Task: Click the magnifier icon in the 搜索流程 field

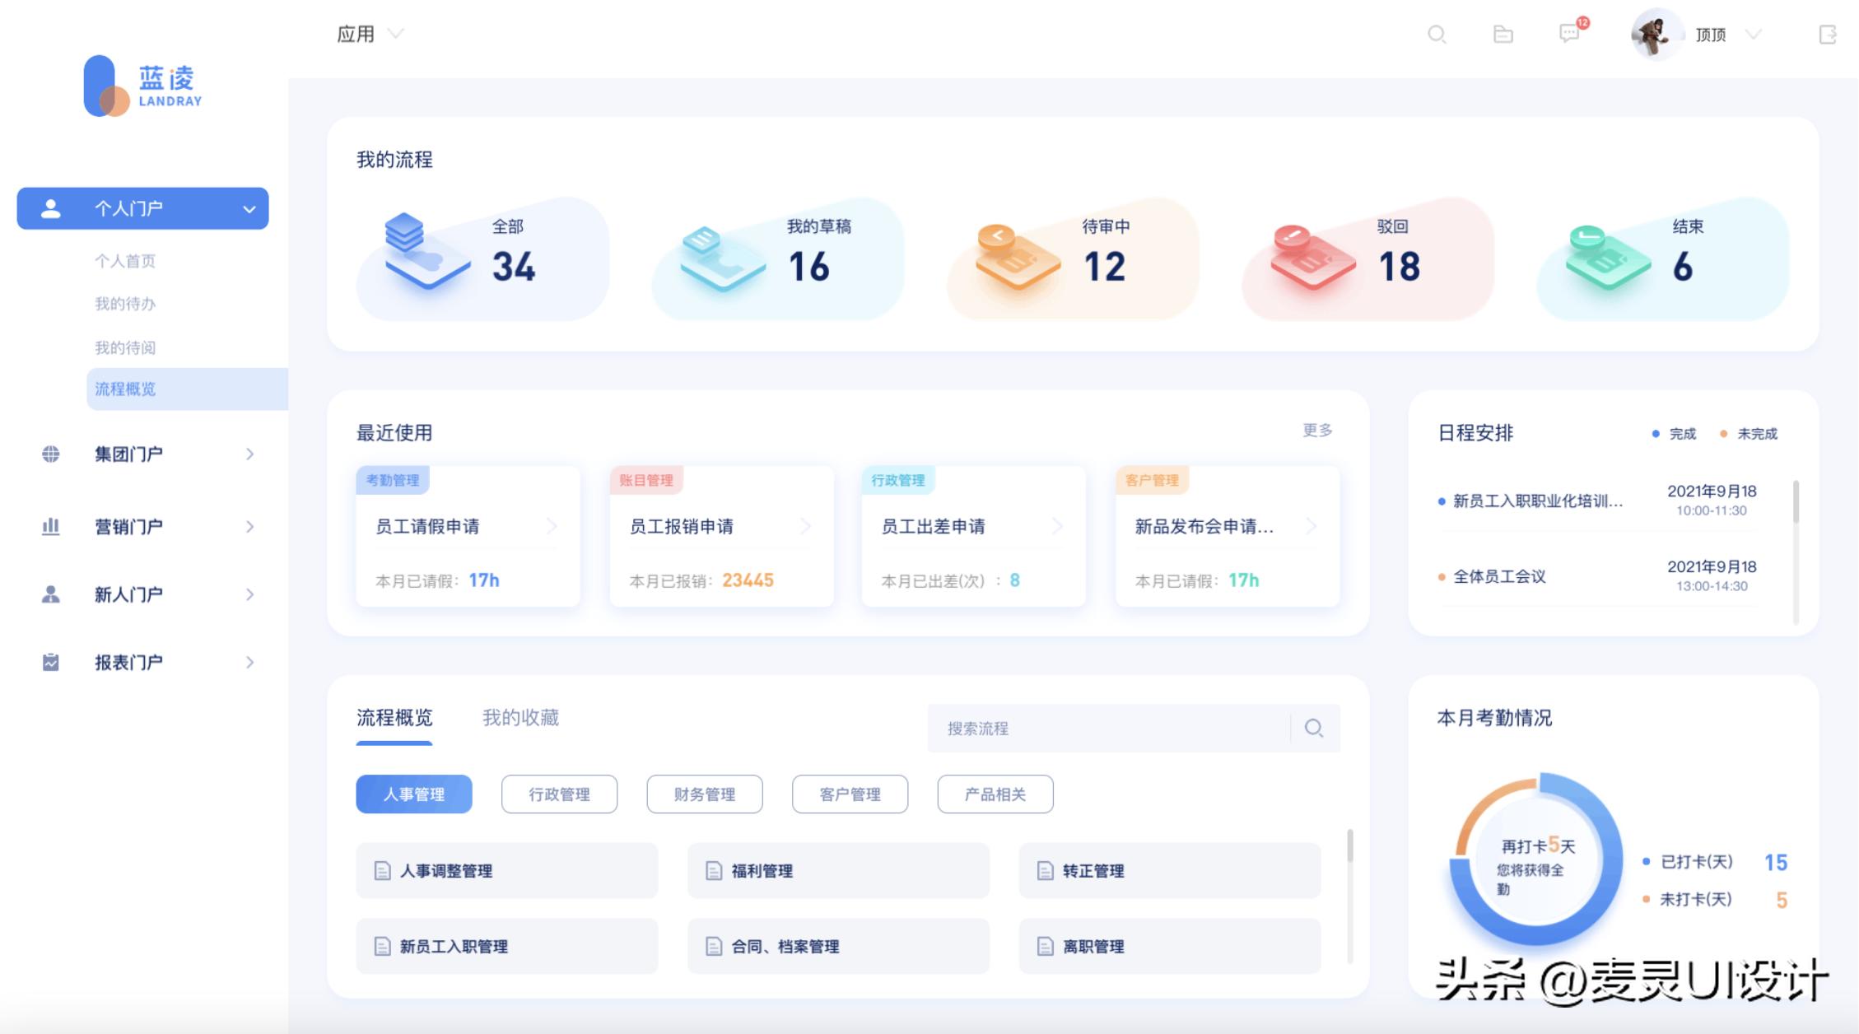Action: click(x=1314, y=728)
